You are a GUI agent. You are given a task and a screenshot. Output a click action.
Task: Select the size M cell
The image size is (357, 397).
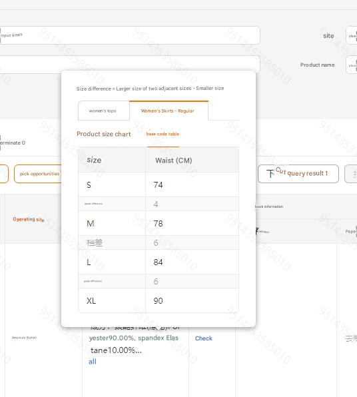[112, 223]
